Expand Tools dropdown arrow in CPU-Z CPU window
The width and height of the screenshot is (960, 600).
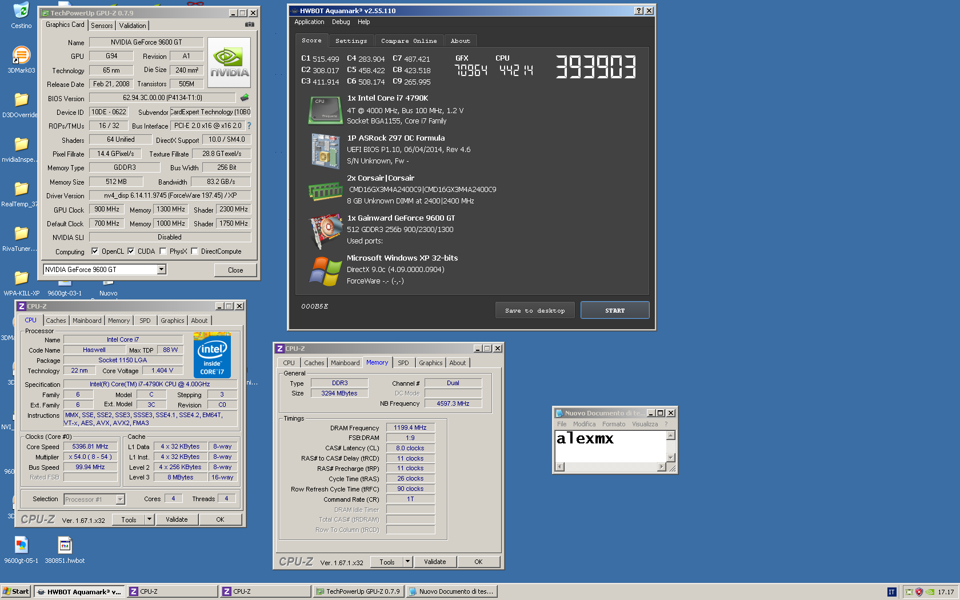tap(149, 519)
